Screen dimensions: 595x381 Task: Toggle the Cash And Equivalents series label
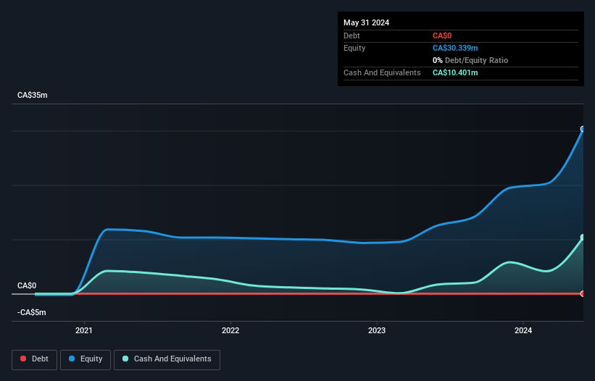coord(172,359)
